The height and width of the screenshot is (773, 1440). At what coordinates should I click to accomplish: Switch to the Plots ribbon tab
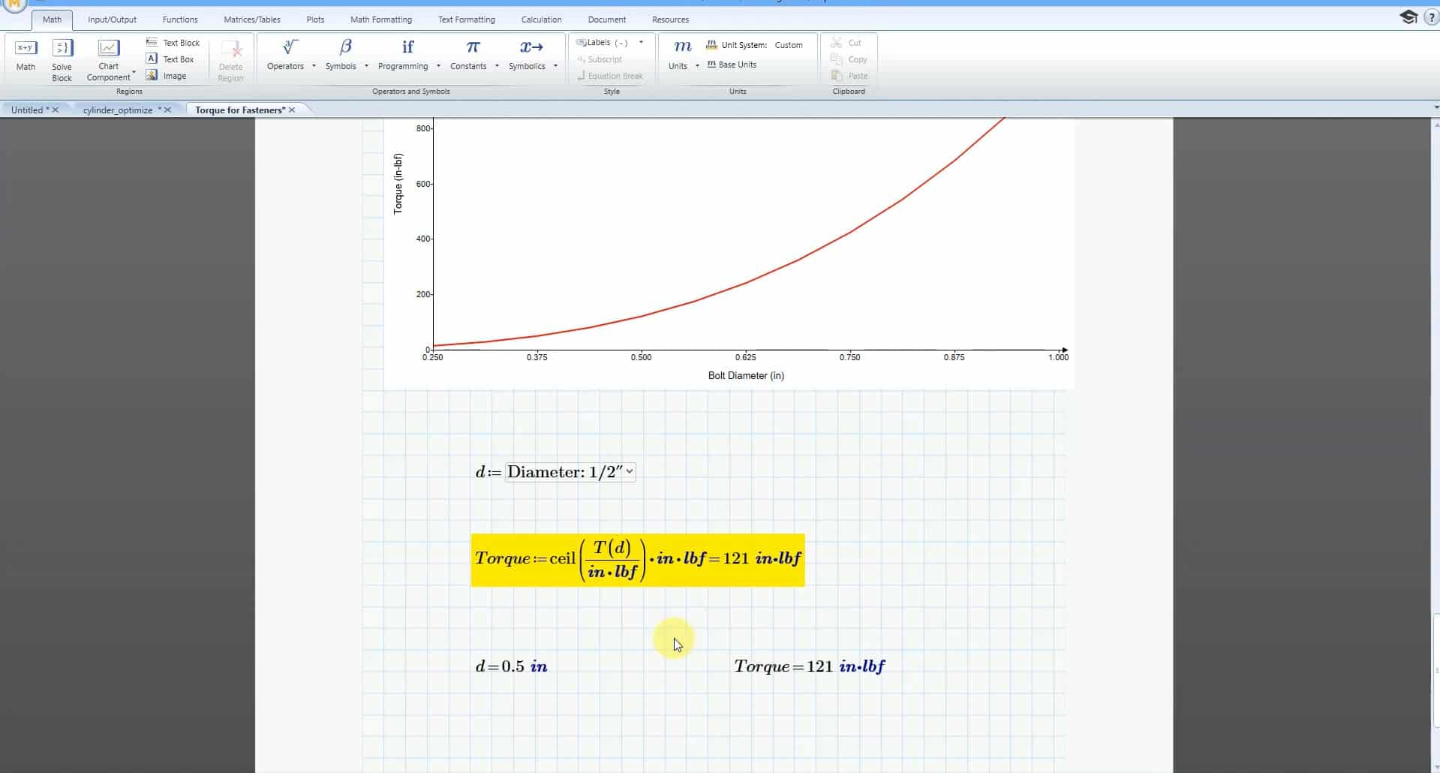point(315,20)
